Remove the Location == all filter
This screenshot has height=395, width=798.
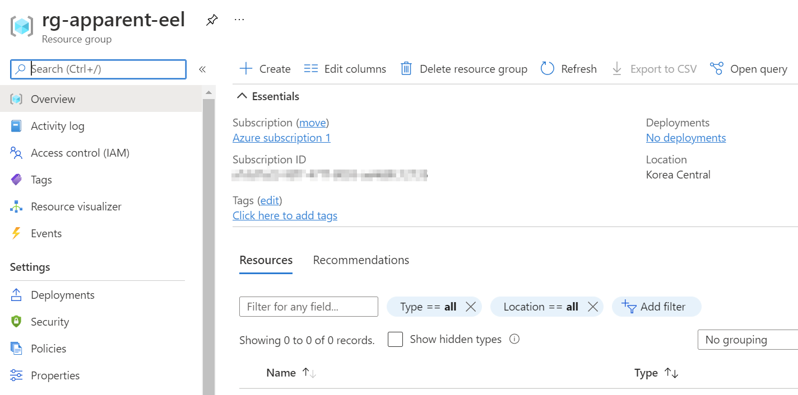(592, 307)
